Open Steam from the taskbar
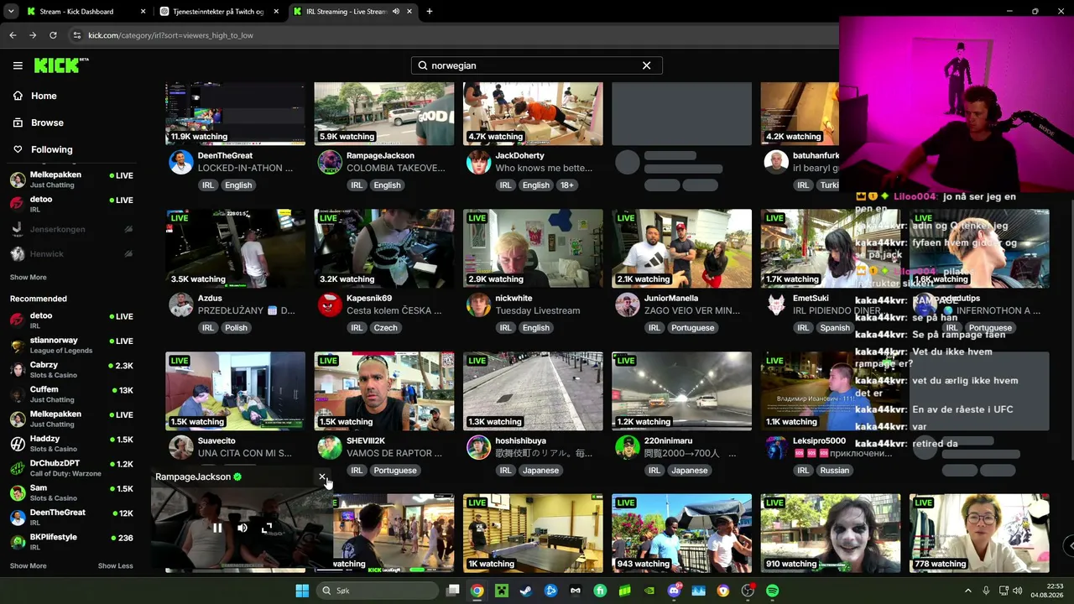 coord(525,591)
